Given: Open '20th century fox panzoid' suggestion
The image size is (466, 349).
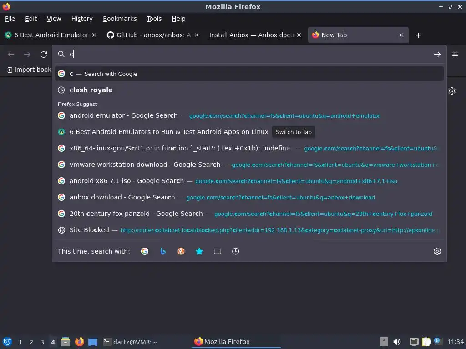Looking at the screenshot, I should point(249,214).
